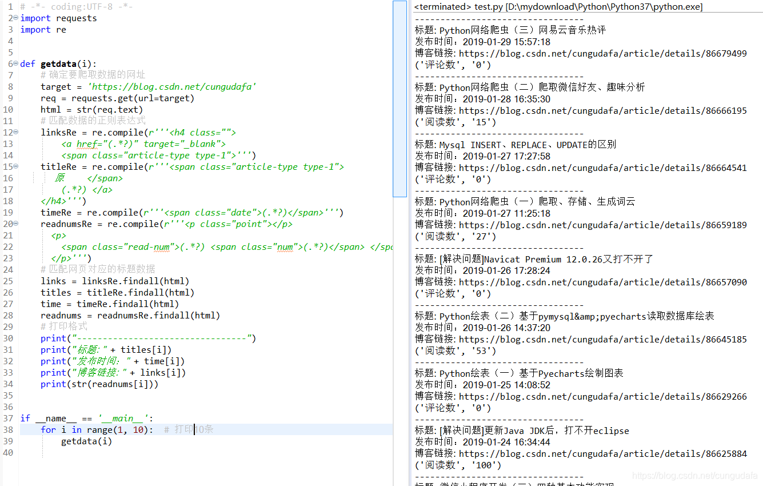The width and height of the screenshot is (763, 486).
Task: Collapse the import block fold marker at line 2
Action: 15,18
